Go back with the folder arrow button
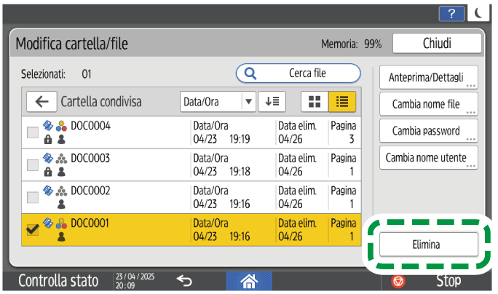Image resolution: width=498 pixels, height=294 pixels. pos(41,102)
